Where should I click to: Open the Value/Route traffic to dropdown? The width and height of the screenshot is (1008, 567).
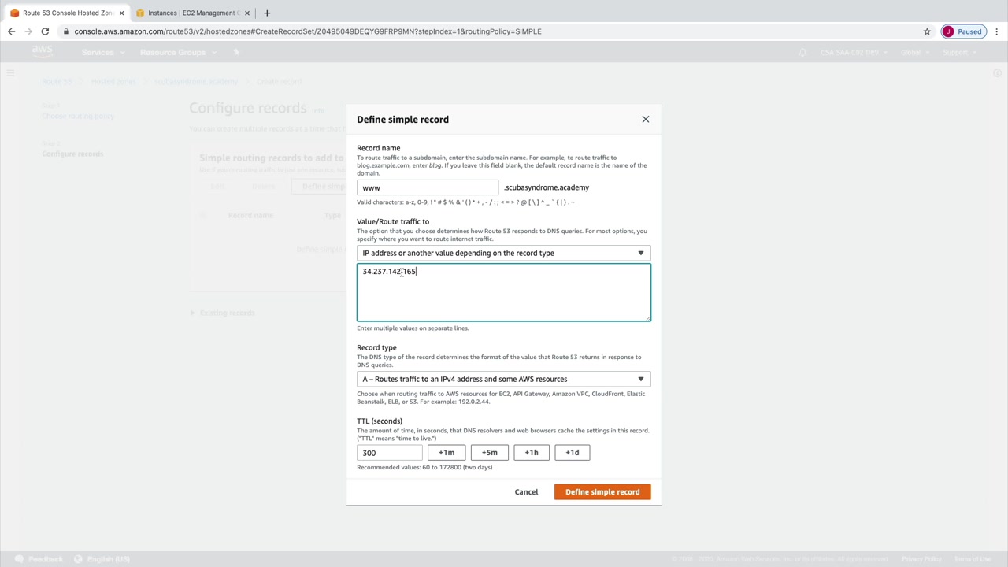click(504, 253)
